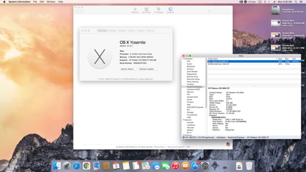Open the Apple menu
The height and width of the screenshot is (172, 306).
pyautogui.click(x=4, y=2)
